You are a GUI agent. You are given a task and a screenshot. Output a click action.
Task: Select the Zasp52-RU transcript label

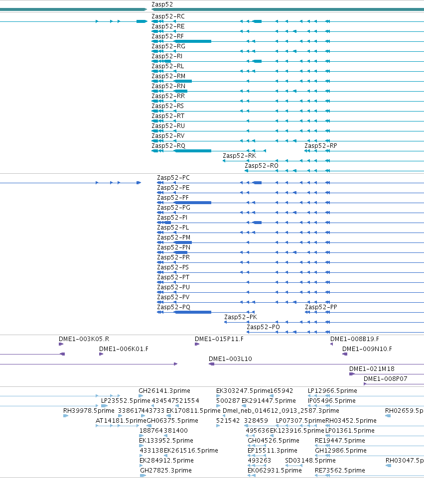tap(168, 126)
